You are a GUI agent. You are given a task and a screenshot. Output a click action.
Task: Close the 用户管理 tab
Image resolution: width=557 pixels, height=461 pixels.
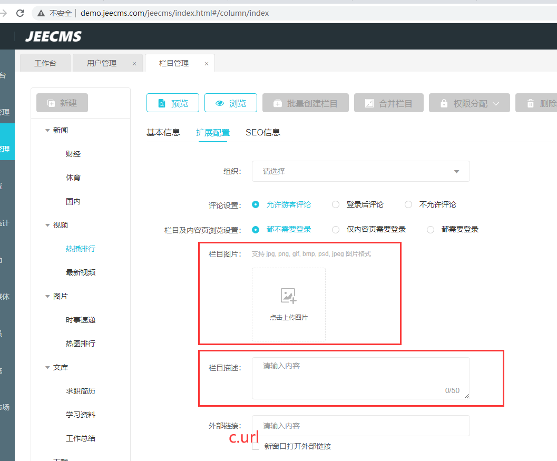[x=134, y=64]
